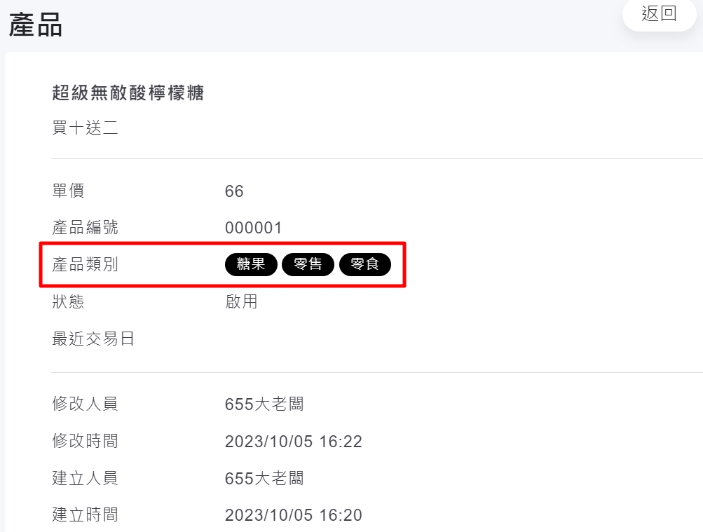Image resolution: width=703 pixels, height=532 pixels.
Task: Click the 產品類別 field label
Action: point(86,264)
